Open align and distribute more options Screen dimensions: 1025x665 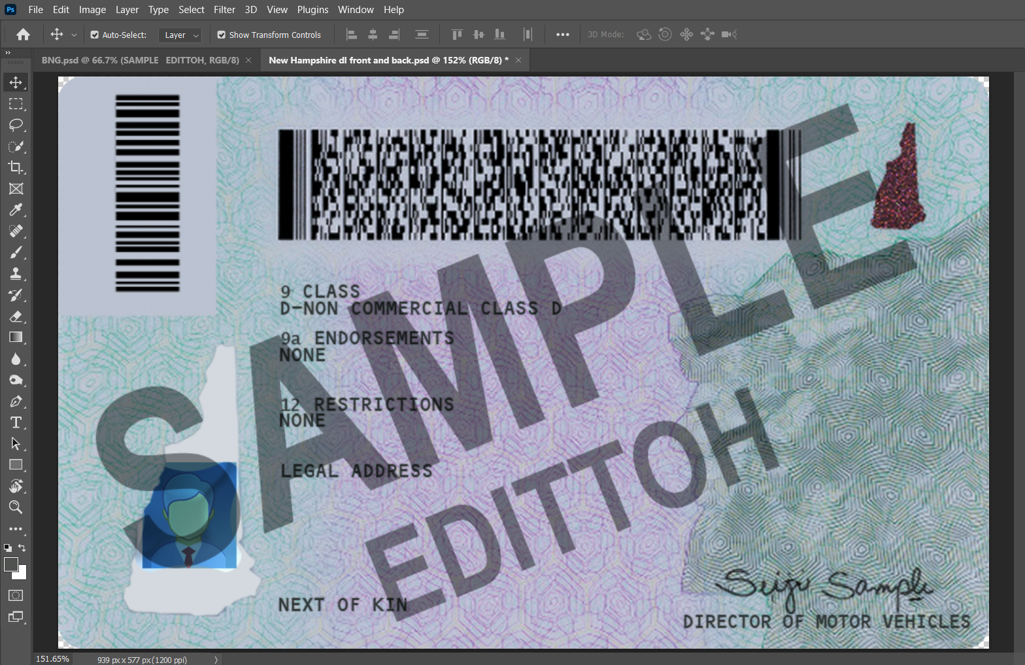coord(562,35)
